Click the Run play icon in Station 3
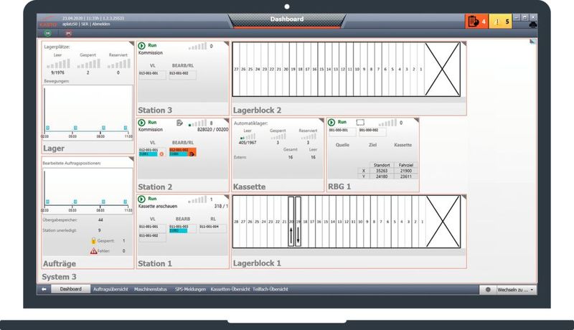Screen dimensions: 574x330 click(141, 46)
